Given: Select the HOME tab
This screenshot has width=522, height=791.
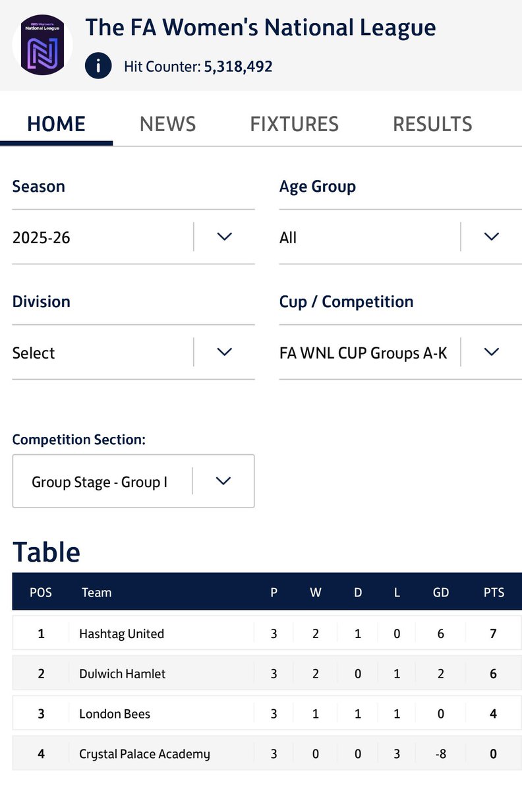Looking at the screenshot, I should (56, 124).
